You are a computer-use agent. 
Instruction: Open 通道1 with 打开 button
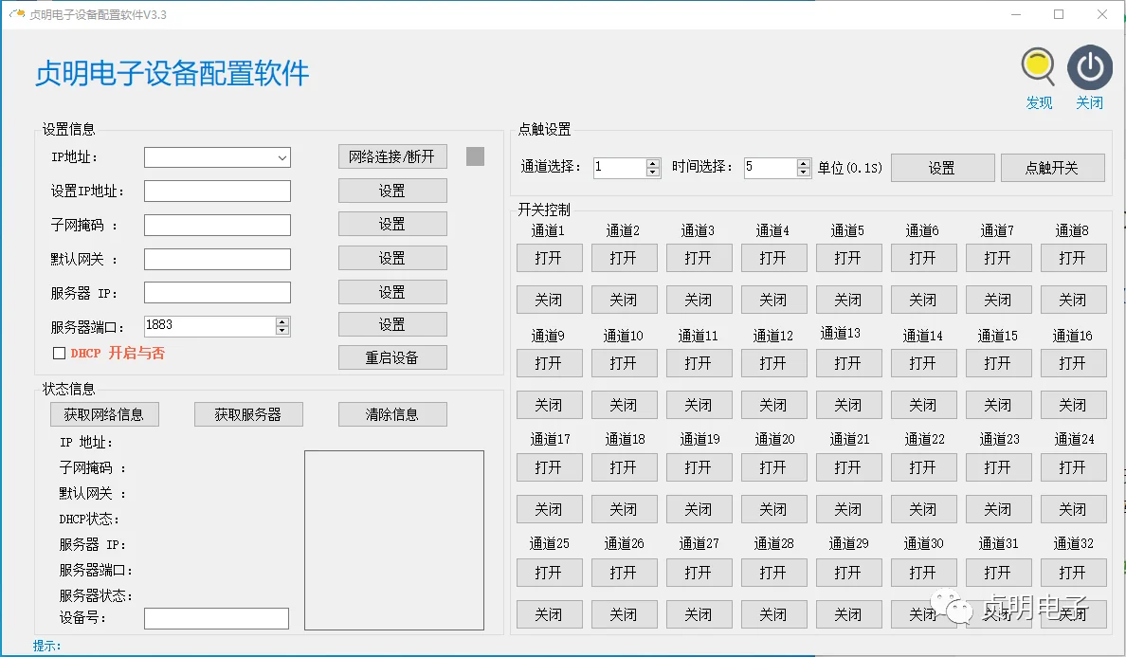pyautogui.click(x=550, y=258)
